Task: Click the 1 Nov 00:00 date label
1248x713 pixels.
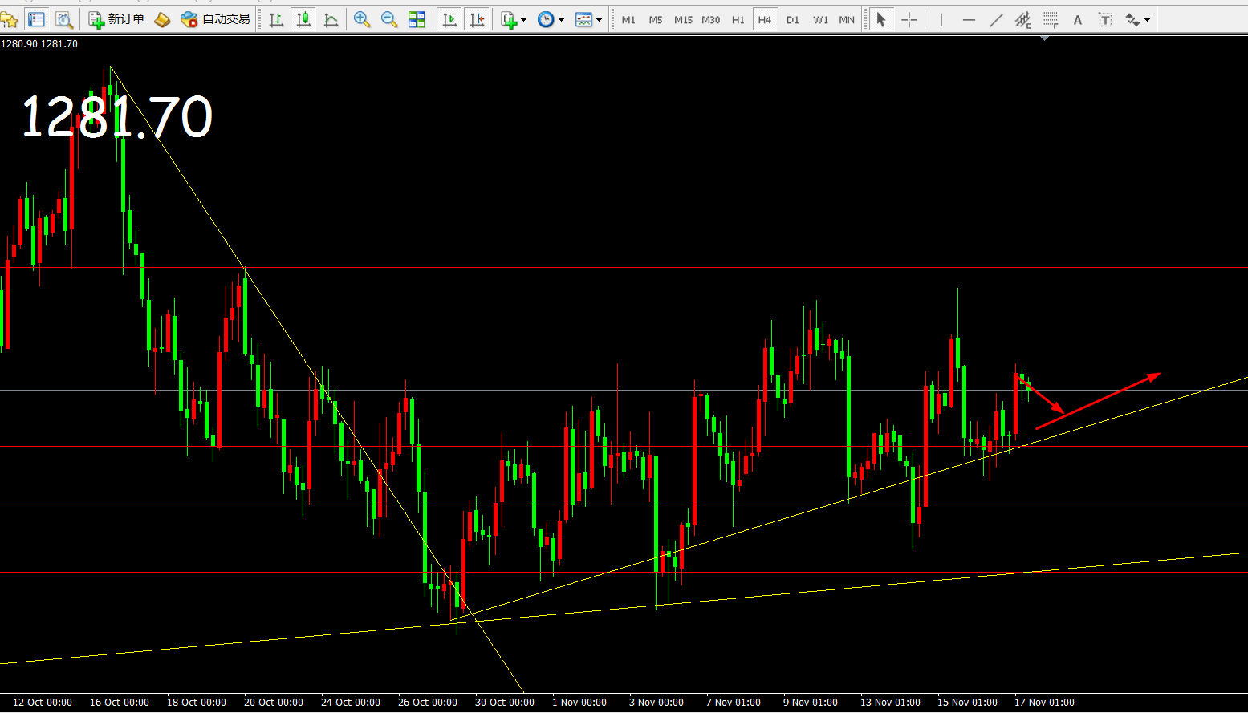Action: [x=579, y=703]
